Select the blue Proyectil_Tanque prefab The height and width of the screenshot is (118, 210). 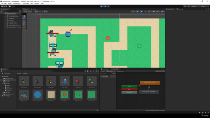[x=38, y=95]
